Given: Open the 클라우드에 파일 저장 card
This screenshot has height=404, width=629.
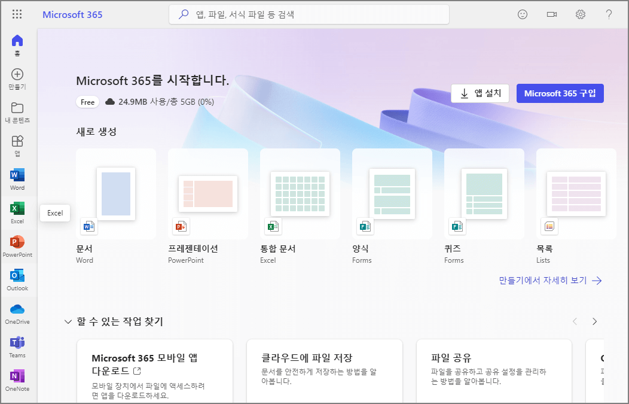Looking at the screenshot, I should [325, 372].
